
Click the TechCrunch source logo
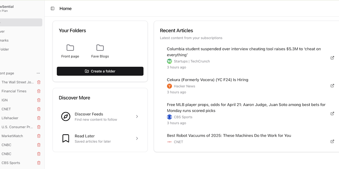[169, 61]
